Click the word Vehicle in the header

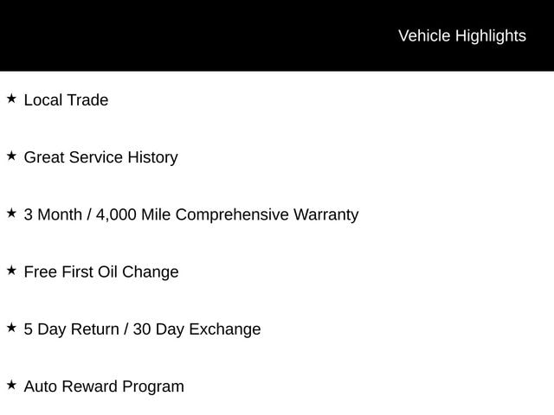point(423,35)
